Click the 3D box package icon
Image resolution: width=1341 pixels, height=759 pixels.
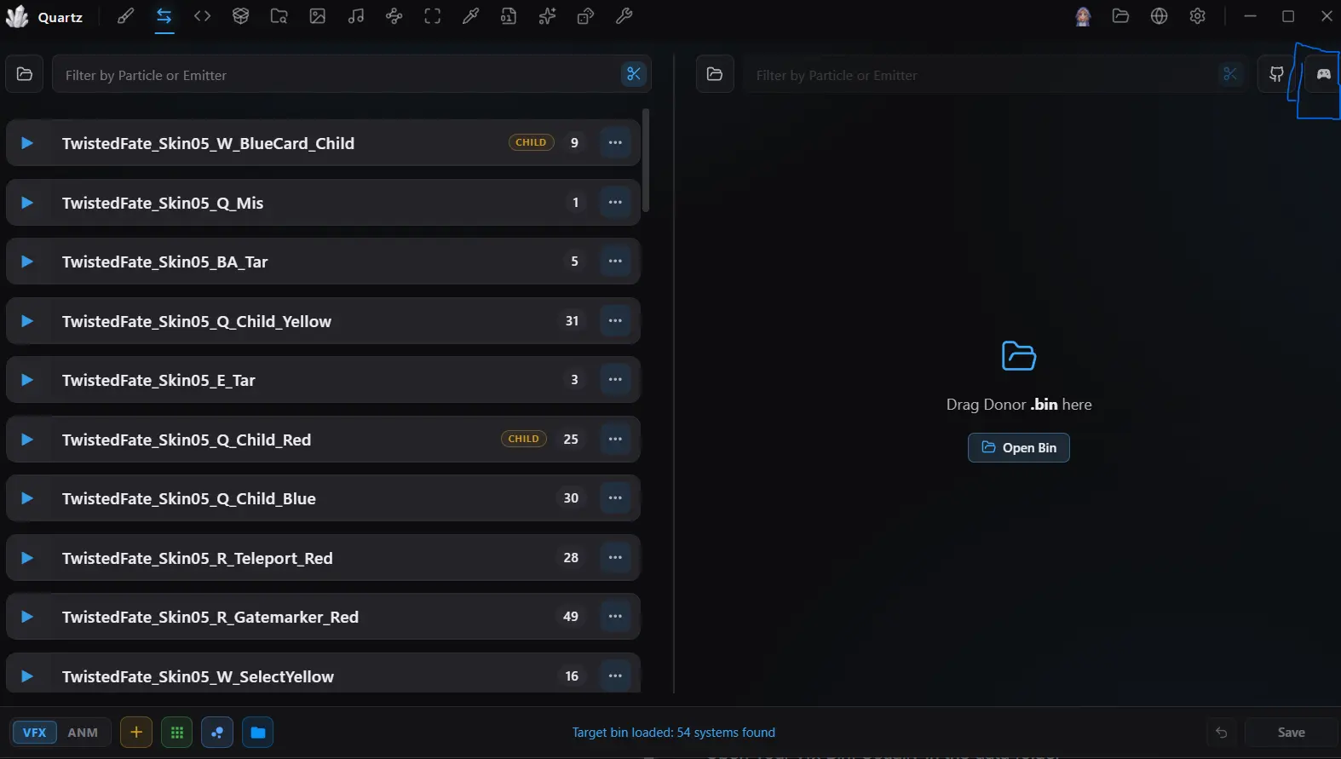point(240,16)
